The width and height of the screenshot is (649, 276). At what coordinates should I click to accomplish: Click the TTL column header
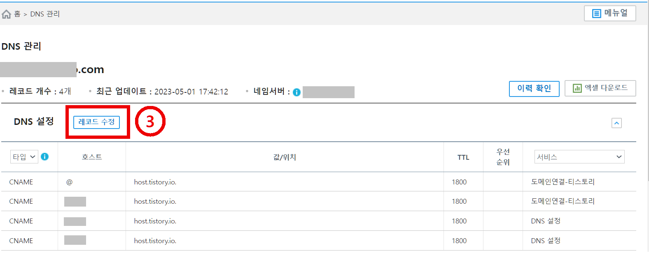coord(463,156)
